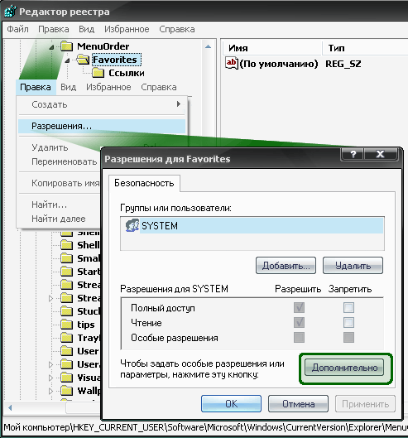Click the Отмена button
Viewport: 408px width, 438px height.
click(x=298, y=404)
